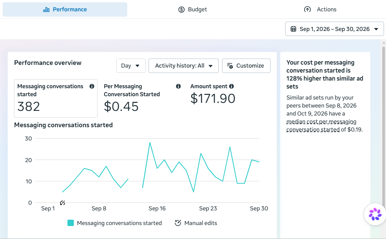Screen dimensions: 386x239
Task: Click the Performance bar chart icon
Action: 46,10
